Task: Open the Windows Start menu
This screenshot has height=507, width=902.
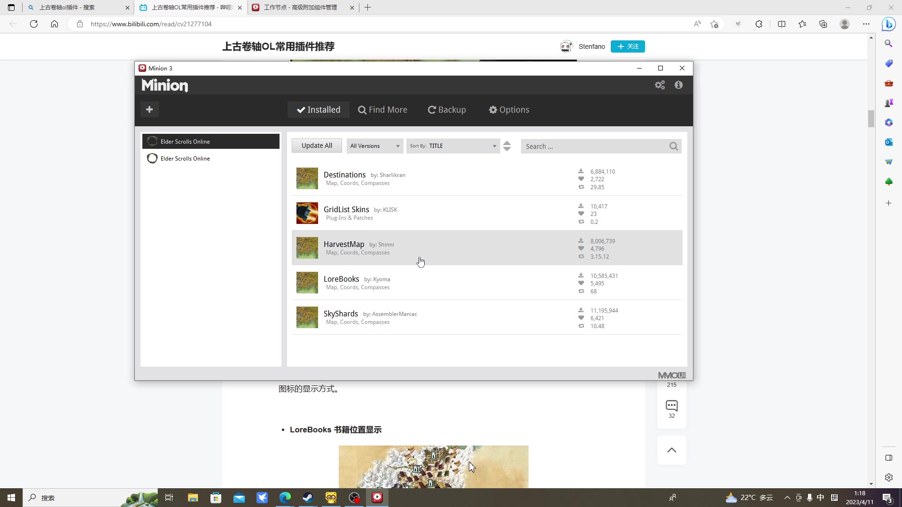Action: tap(11, 498)
